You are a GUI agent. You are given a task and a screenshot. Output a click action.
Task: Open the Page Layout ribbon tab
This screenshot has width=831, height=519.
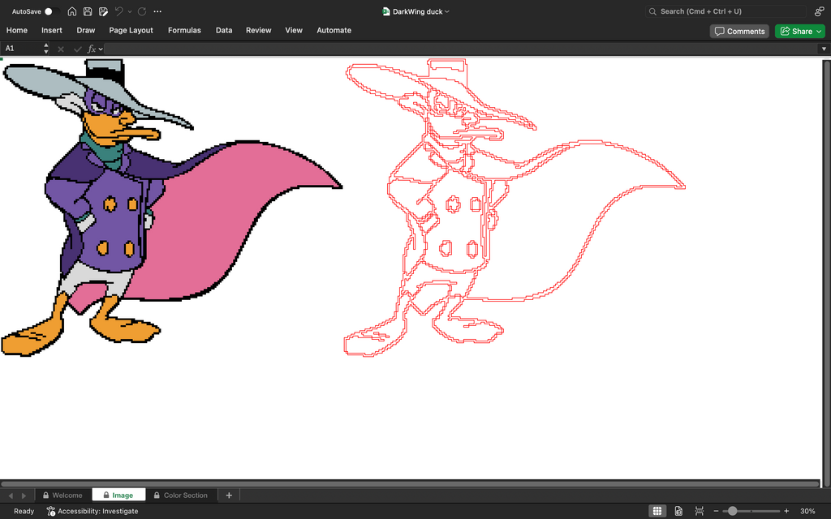(x=131, y=30)
